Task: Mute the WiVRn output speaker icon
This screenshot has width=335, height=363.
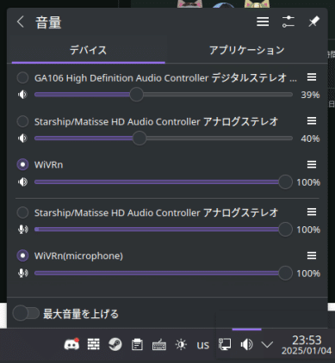Action: [x=22, y=181]
